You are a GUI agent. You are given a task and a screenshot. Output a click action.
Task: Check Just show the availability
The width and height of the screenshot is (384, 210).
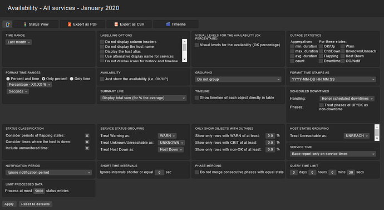click(102, 79)
